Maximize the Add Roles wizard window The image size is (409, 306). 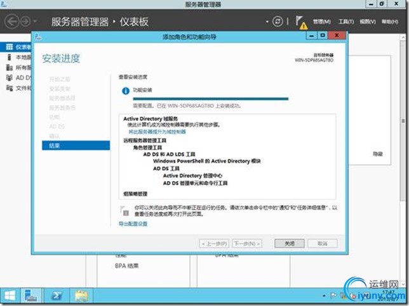point(323,35)
